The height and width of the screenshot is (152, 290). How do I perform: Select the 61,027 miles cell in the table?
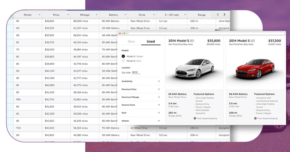(x=85, y=28)
